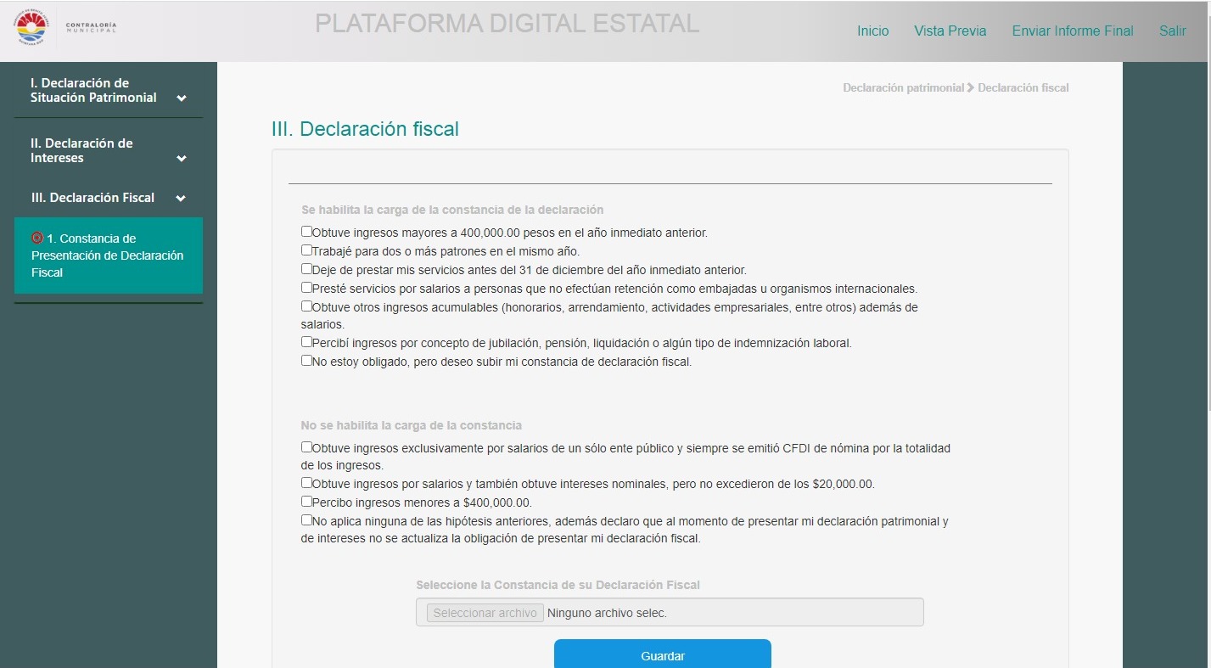Click Salir to log out
This screenshot has height=668, width=1211.
point(1172,31)
